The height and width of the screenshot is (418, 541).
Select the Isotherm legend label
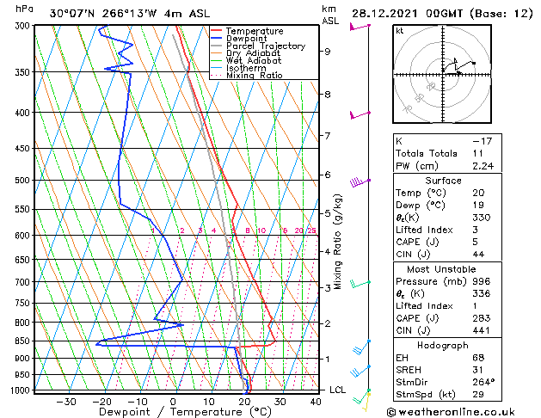coord(246,68)
